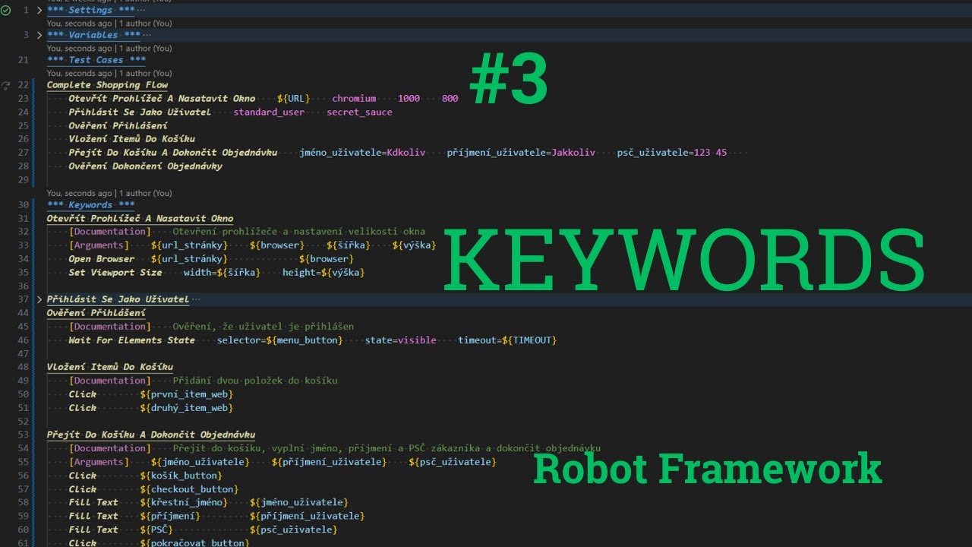Click the Vložení Itemů Do Košíku definition on line 48
972x547 pixels.
pyautogui.click(x=110, y=367)
